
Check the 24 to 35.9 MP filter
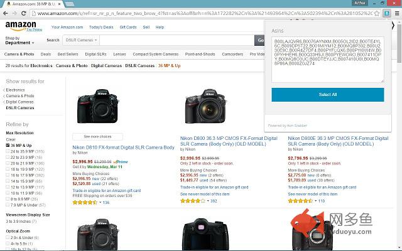8,151
